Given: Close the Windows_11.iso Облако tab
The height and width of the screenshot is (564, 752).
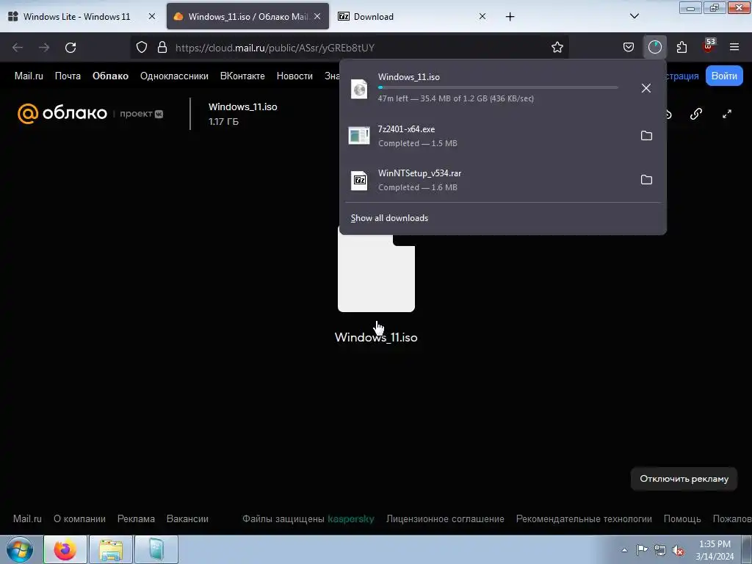Looking at the screenshot, I should click(x=317, y=16).
